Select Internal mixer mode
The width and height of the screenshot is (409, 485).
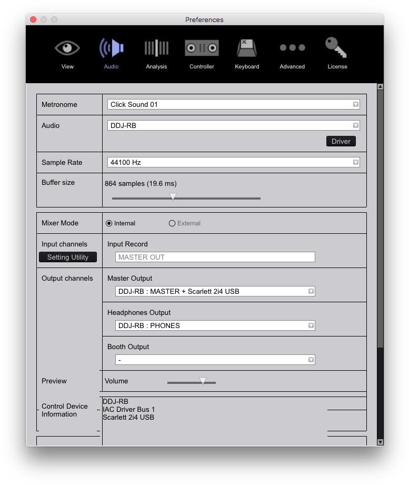[109, 223]
